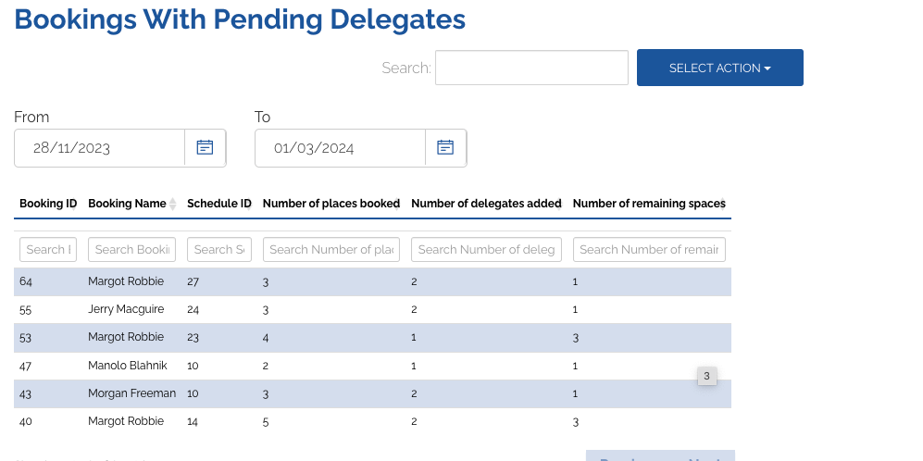Focus the Schedule ID column search filter

218,249
